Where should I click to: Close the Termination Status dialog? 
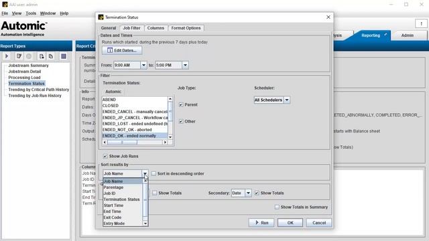pyautogui.click(x=328, y=17)
